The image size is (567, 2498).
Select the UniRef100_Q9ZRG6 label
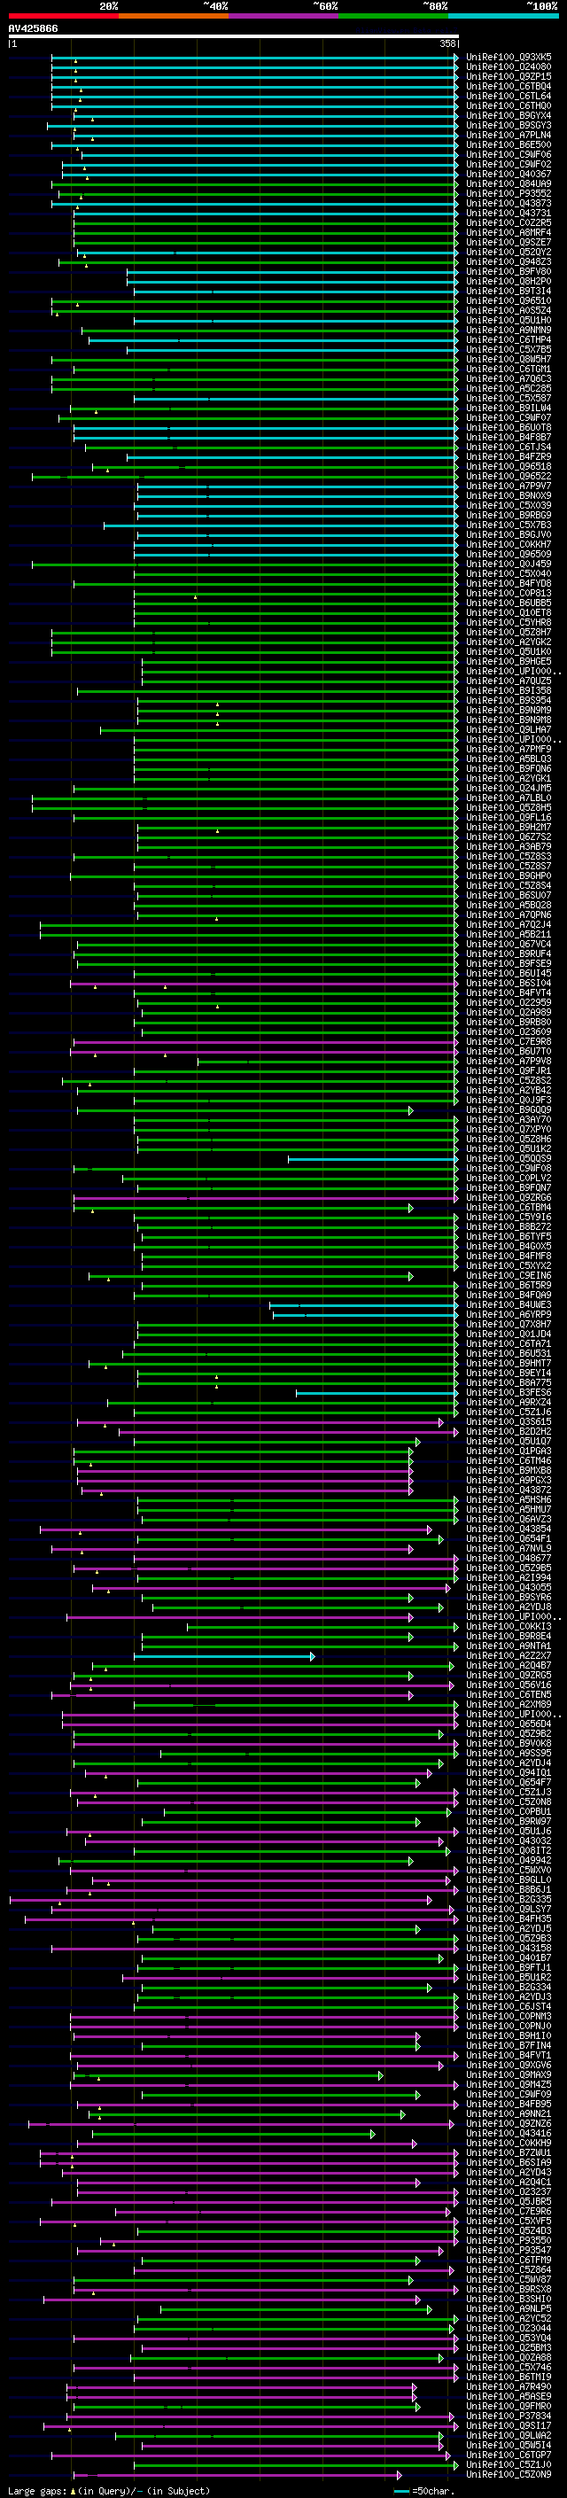[x=509, y=1198]
